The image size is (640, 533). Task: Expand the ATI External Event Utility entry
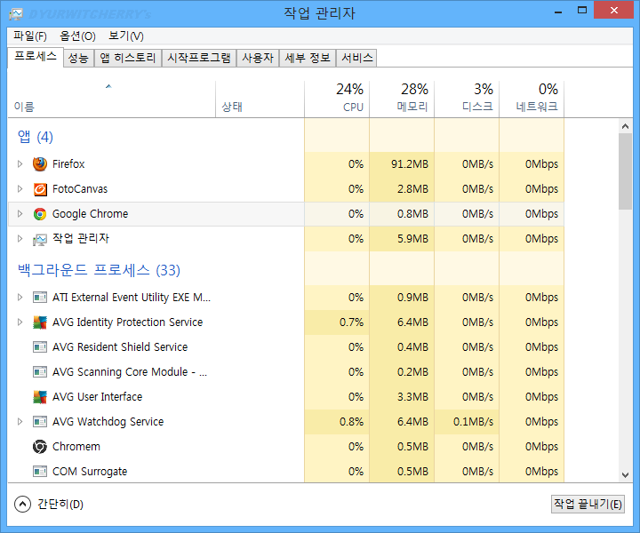20,298
